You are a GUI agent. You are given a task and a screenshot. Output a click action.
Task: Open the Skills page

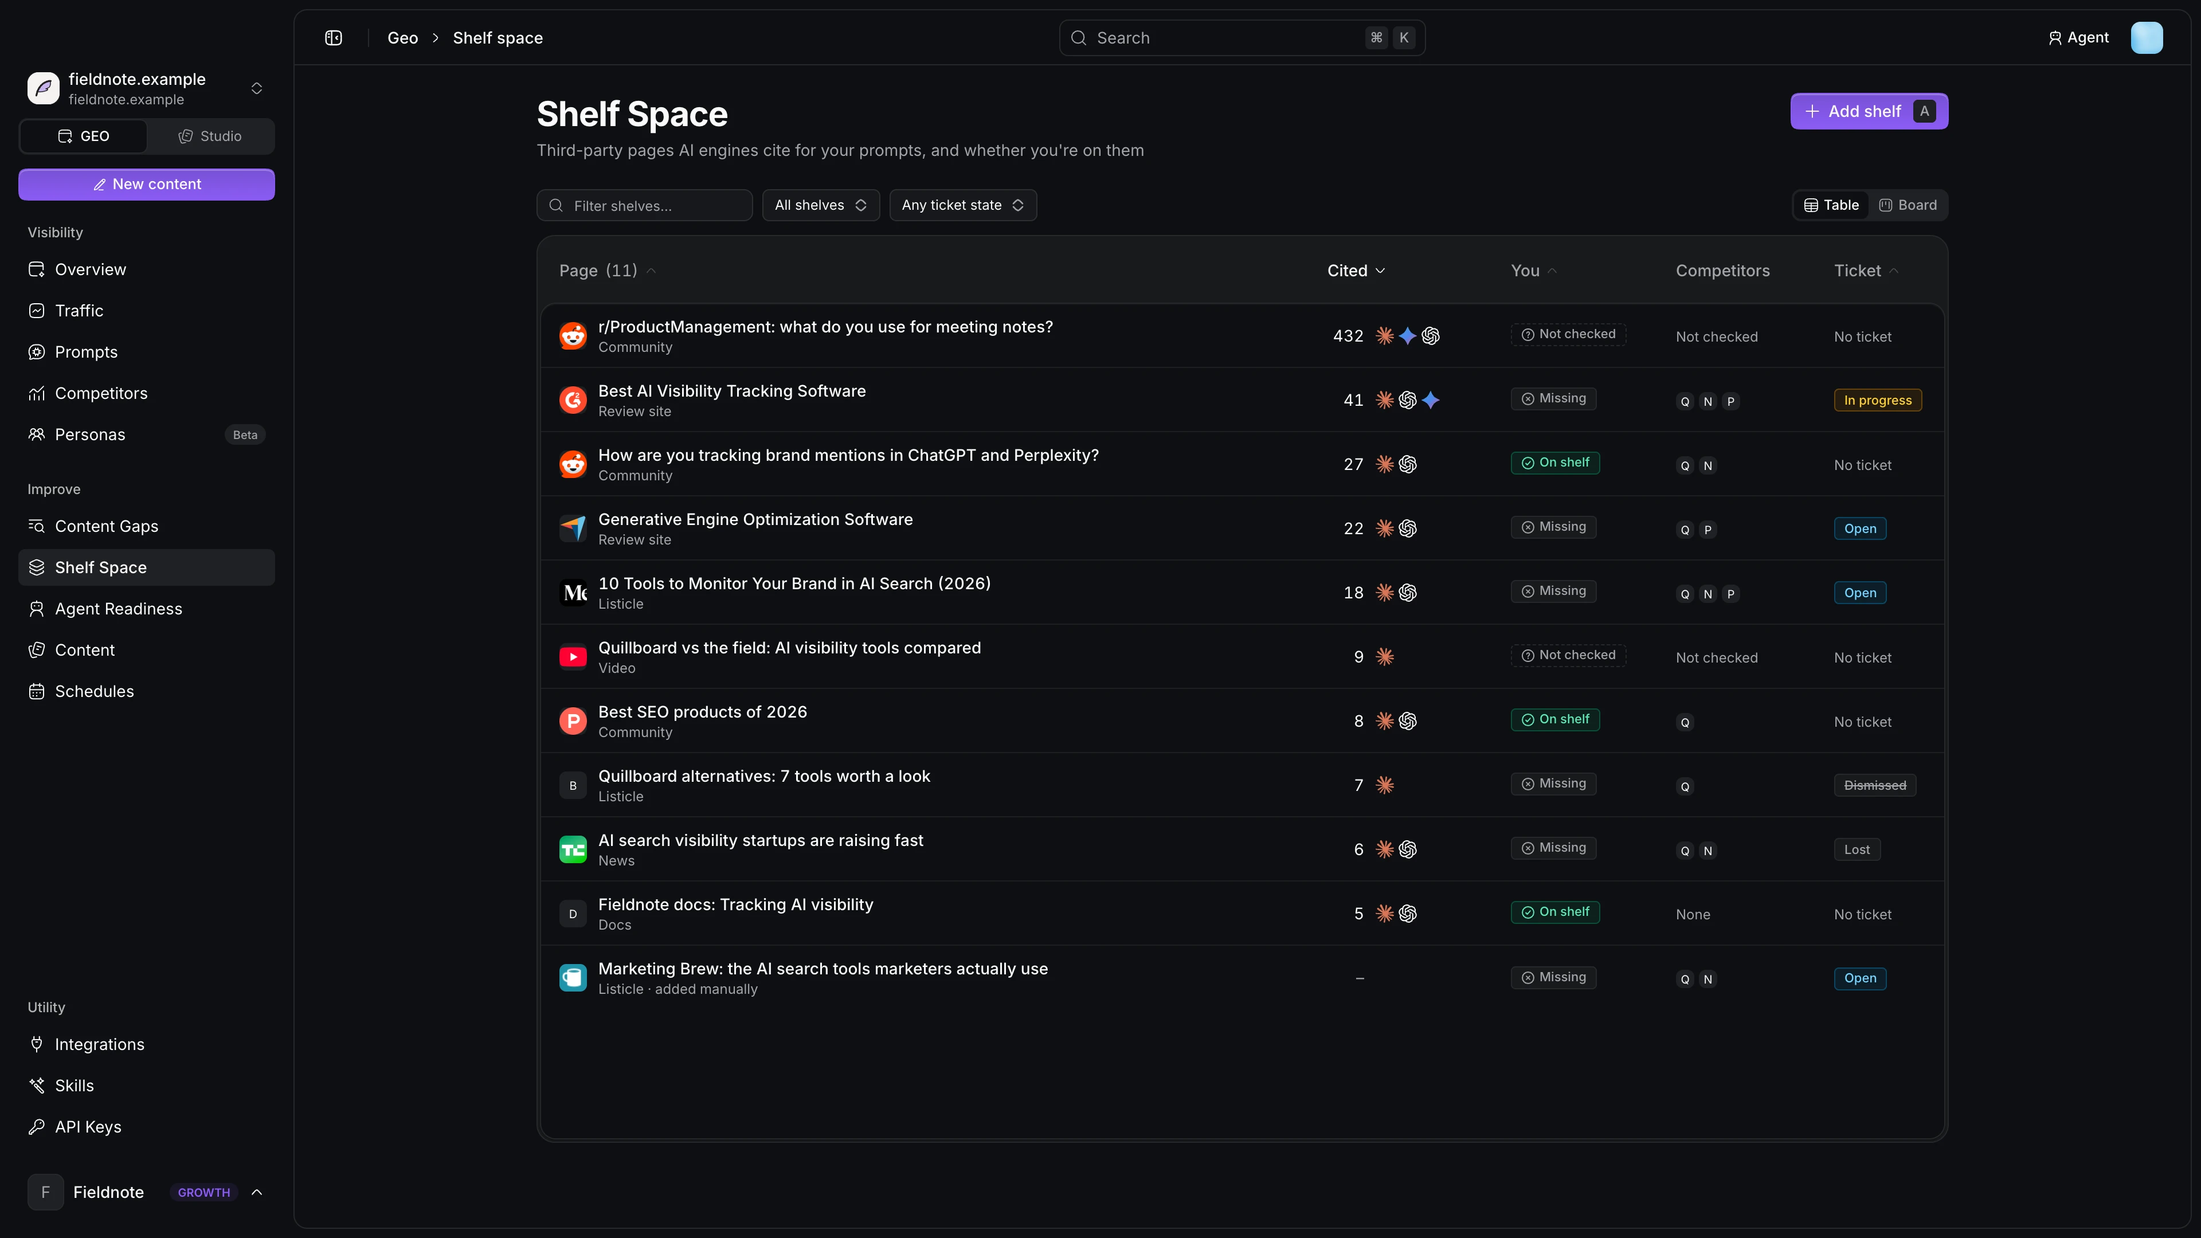tap(146, 1086)
